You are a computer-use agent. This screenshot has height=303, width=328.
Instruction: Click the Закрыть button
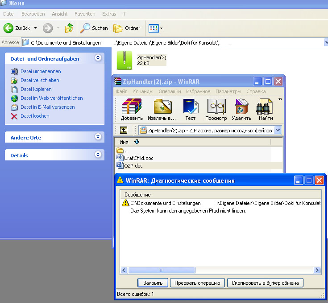(x=153, y=283)
